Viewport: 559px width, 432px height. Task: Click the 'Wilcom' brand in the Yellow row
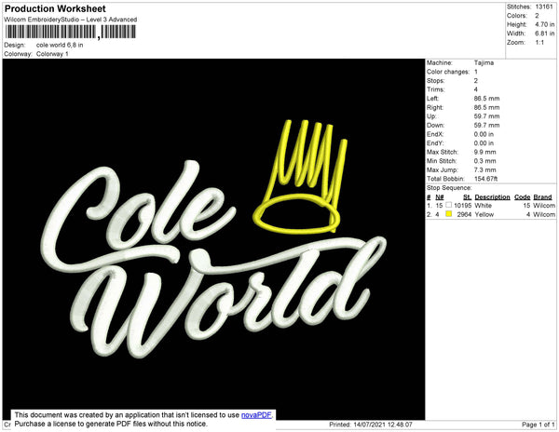click(544, 214)
